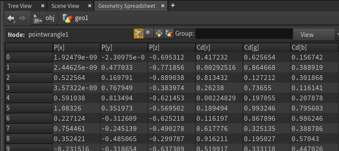This screenshot has height=151, width=339.
Task: Click cell value 0.477033
Action: pos(117,67)
